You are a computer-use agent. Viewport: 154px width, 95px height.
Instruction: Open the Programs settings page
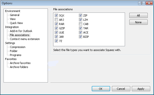(x=16, y=55)
